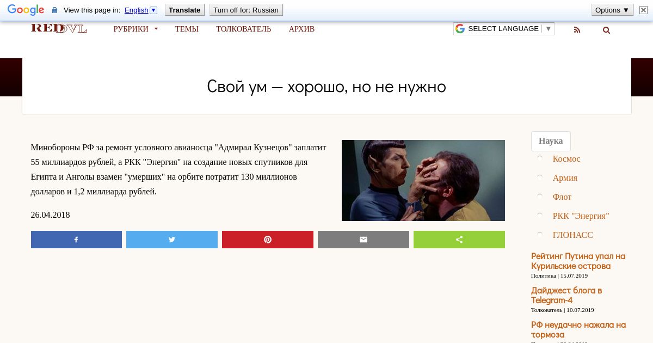Share article on Facebook
653x343 pixels.
pos(76,240)
